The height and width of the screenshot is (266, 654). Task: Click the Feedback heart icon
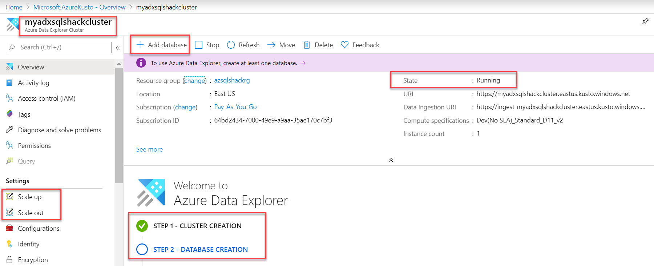coord(344,45)
